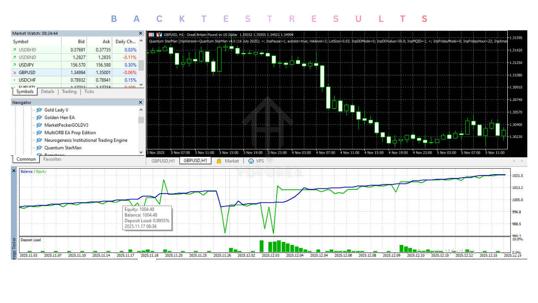Click the Quantum StarMan expert icon

40,148
